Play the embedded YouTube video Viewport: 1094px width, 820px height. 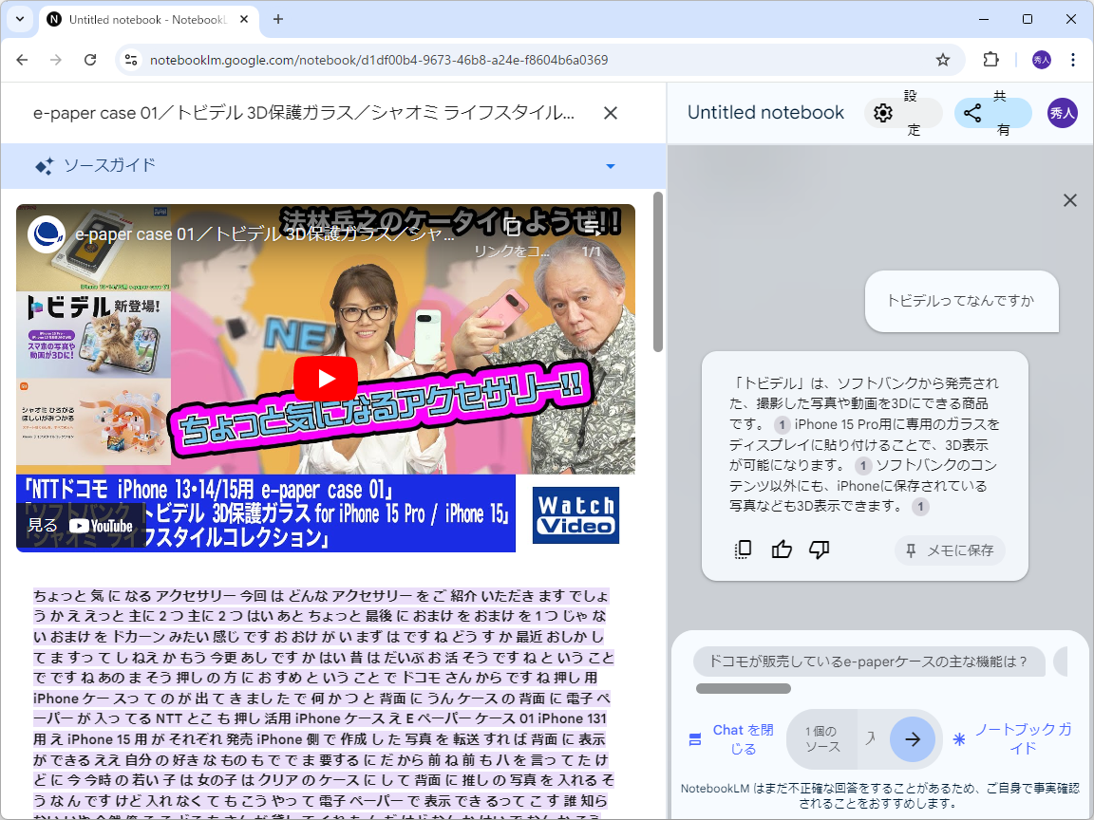pyautogui.click(x=326, y=379)
